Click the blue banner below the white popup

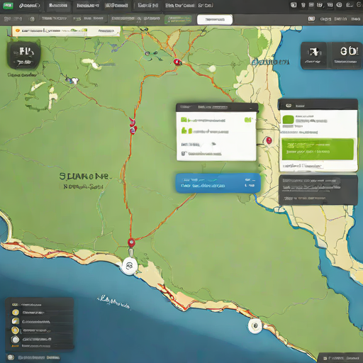[x=218, y=183]
